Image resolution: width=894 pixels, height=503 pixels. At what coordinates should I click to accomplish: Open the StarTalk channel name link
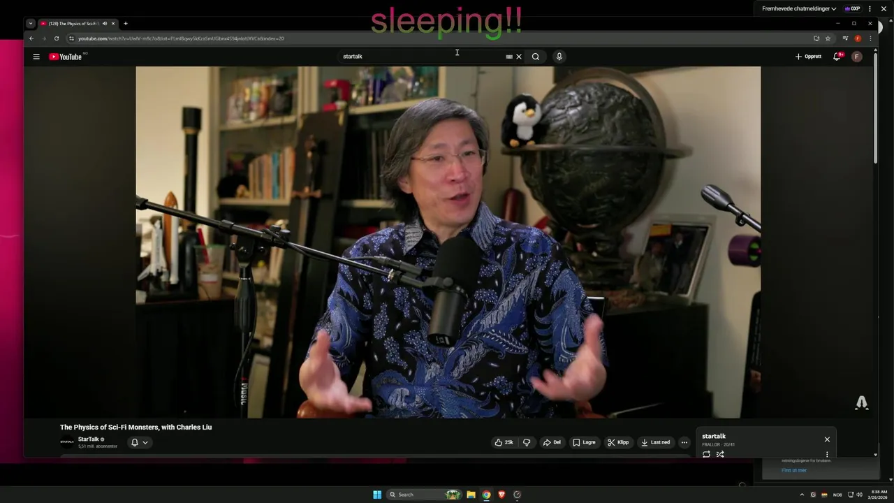tap(89, 439)
